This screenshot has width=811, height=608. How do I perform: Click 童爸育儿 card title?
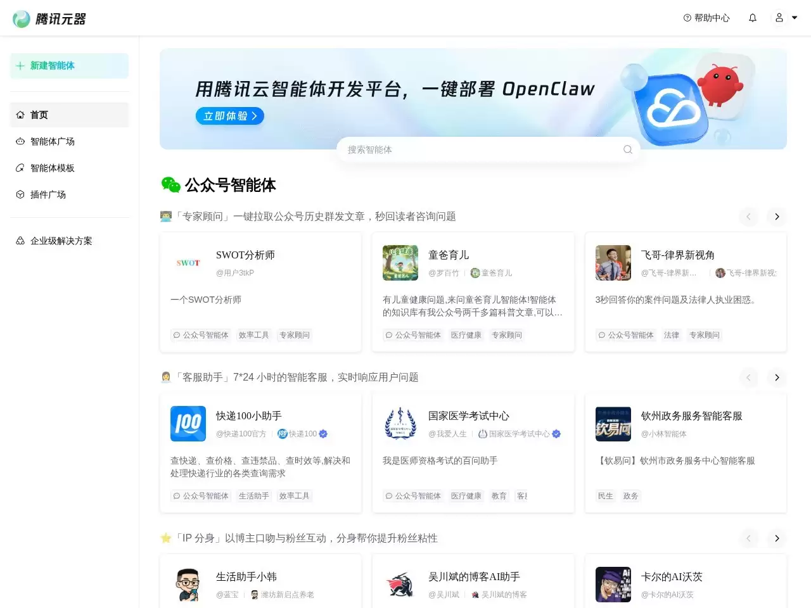(x=449, y=255)
